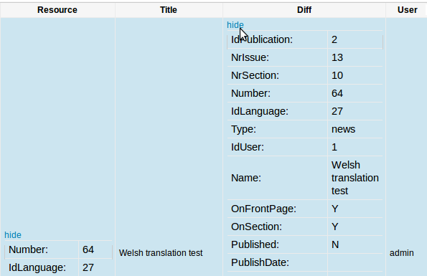The width and height of the screenshot is (427, 276).
Task: Select the 'NrSection:' label
Action: [x=255, y=75]
